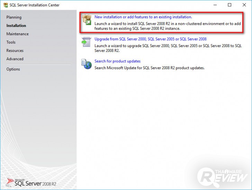
Task: Open Upgrade from SQL Server 2000 link
Action: tap(151, 39)
